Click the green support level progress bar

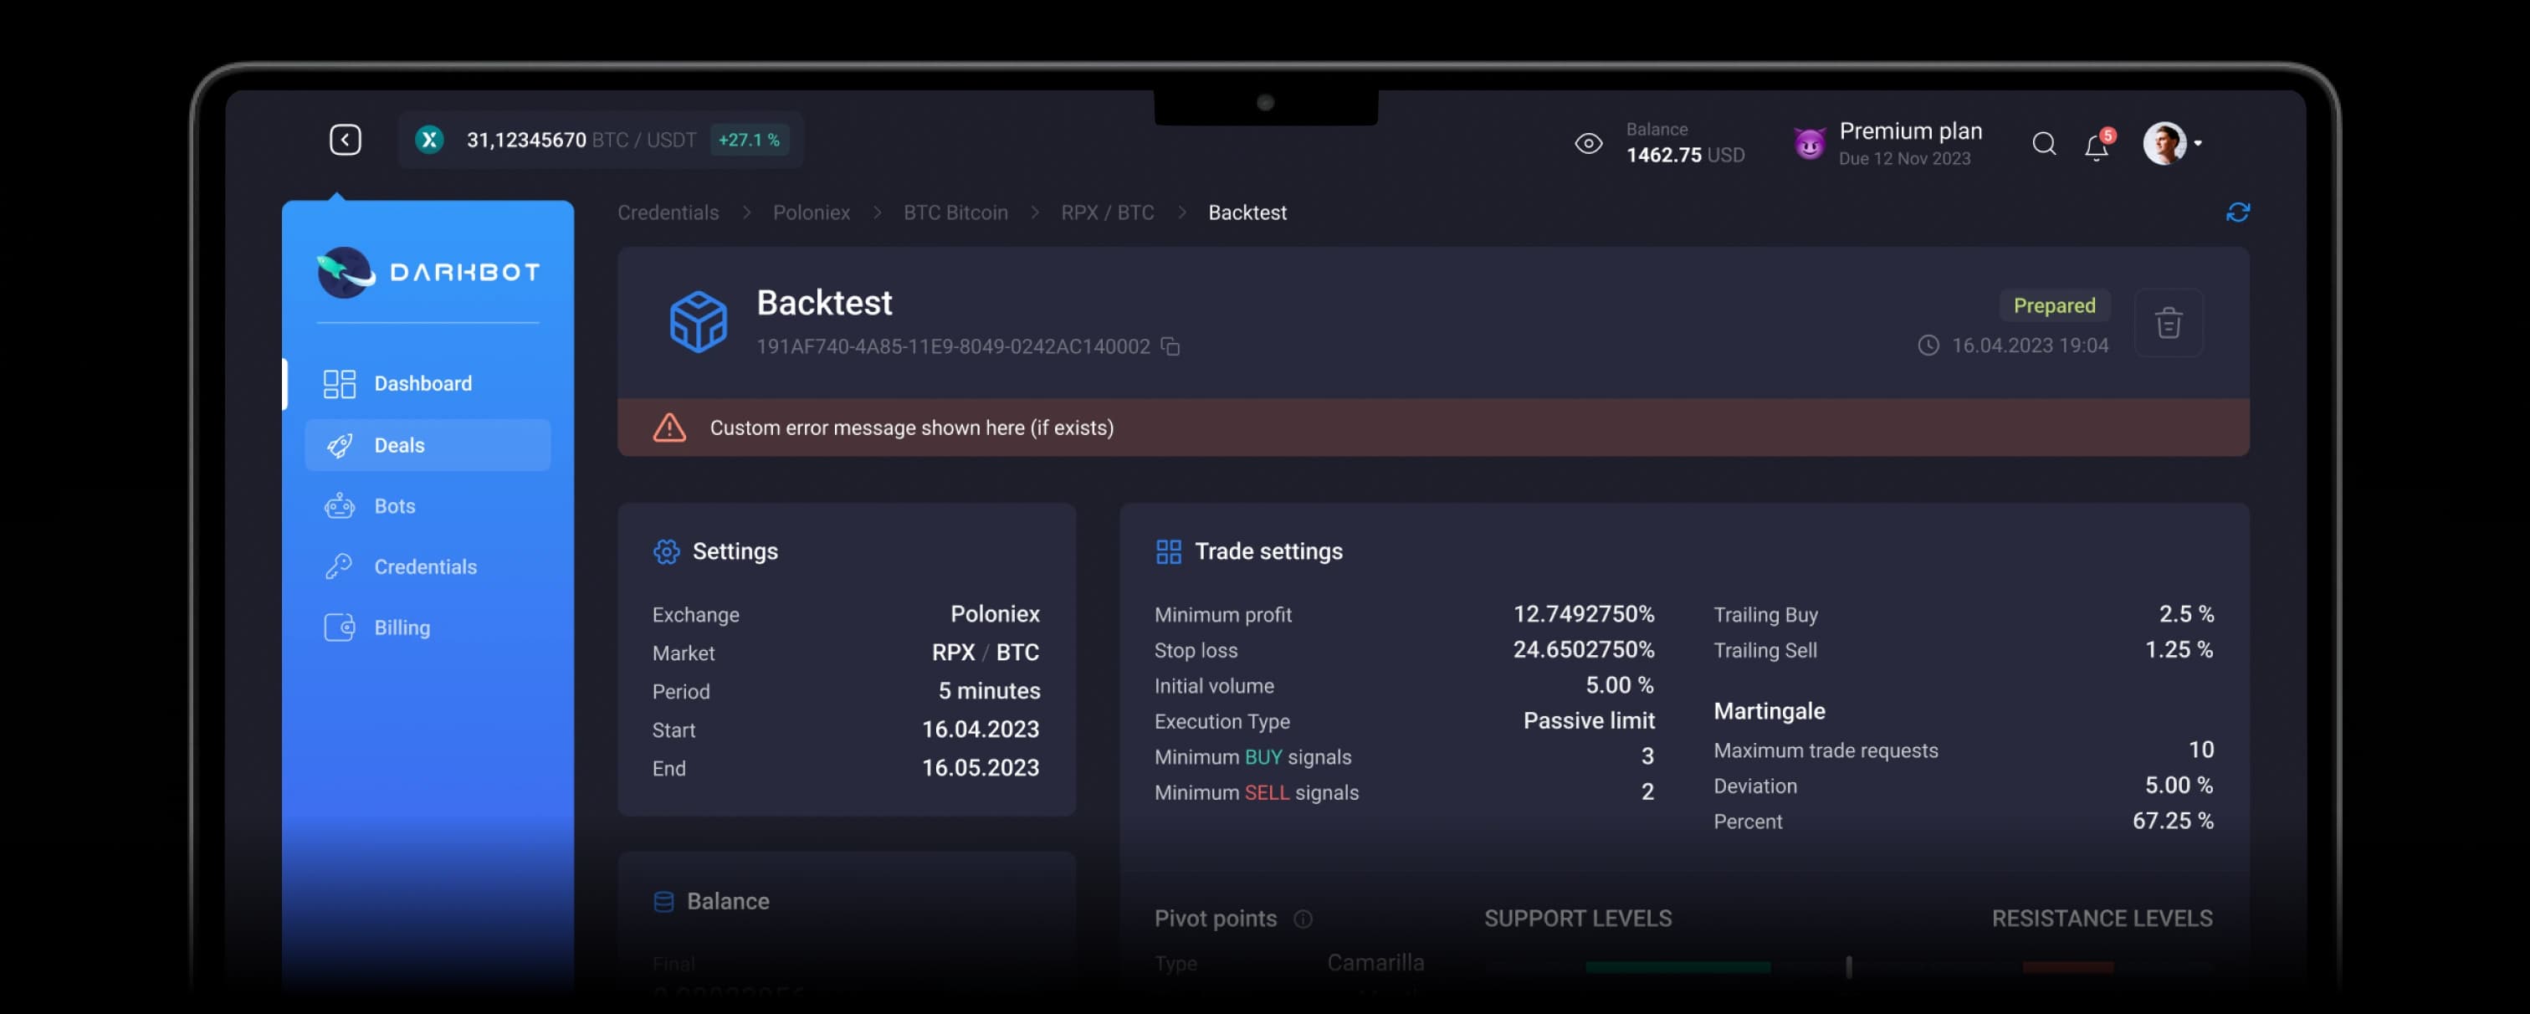[1677, 967]
